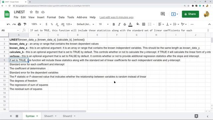Open the font size 10 dropdown
The image size is (213, 120).
click(x=104, y=24)
